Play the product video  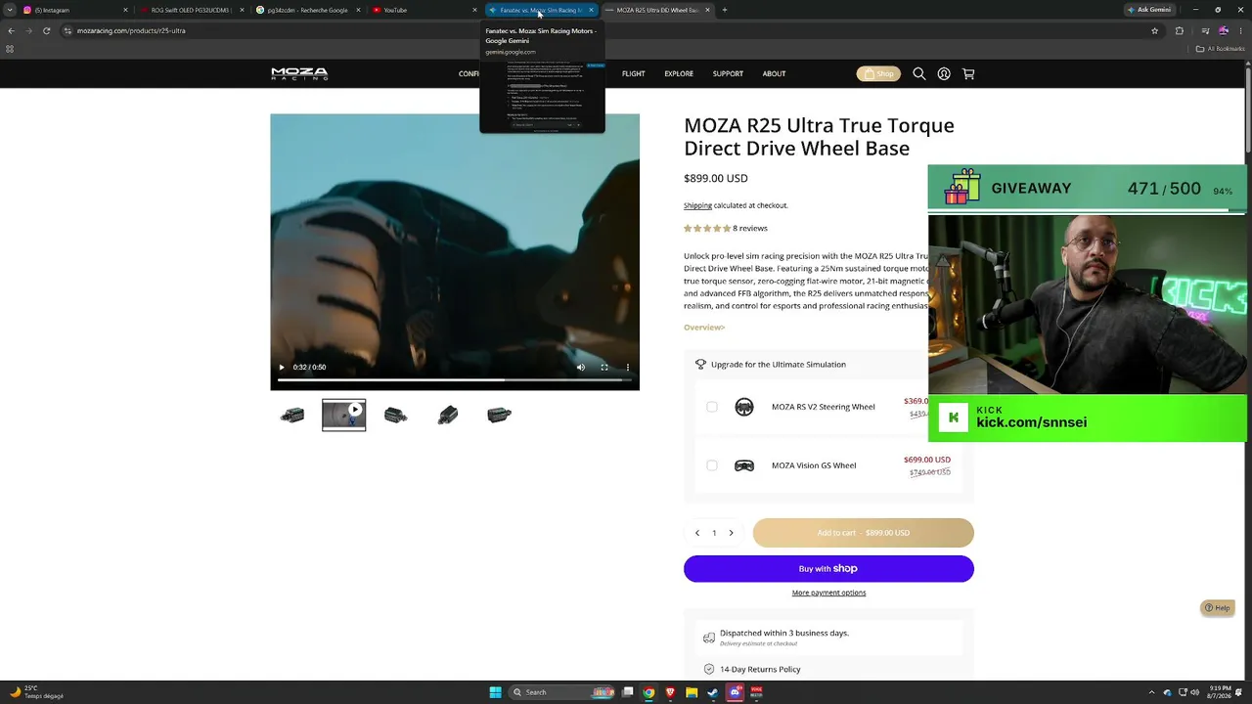(x=282, y=368)
